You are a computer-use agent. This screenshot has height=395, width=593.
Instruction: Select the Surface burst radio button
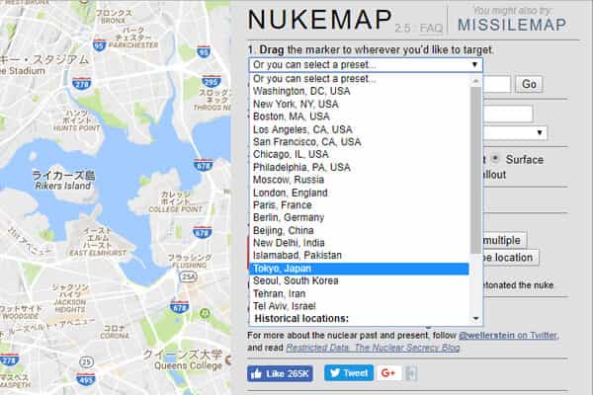[x=495, y=159]
